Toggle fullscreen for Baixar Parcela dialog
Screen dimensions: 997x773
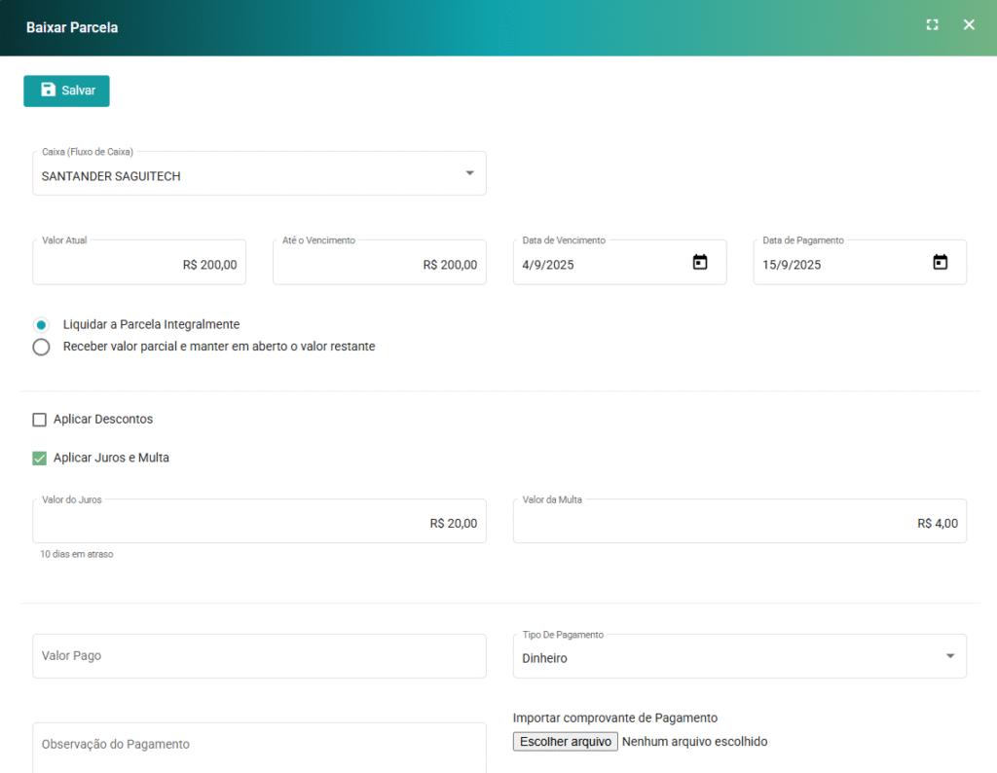point(932,25)
